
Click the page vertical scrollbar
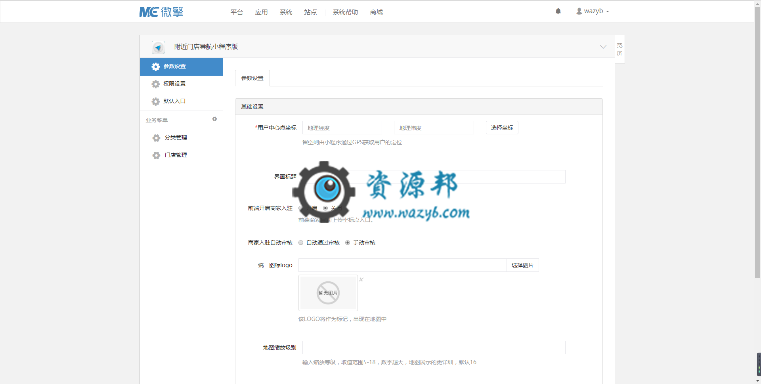pyautogui.click(x=758, y=142)
